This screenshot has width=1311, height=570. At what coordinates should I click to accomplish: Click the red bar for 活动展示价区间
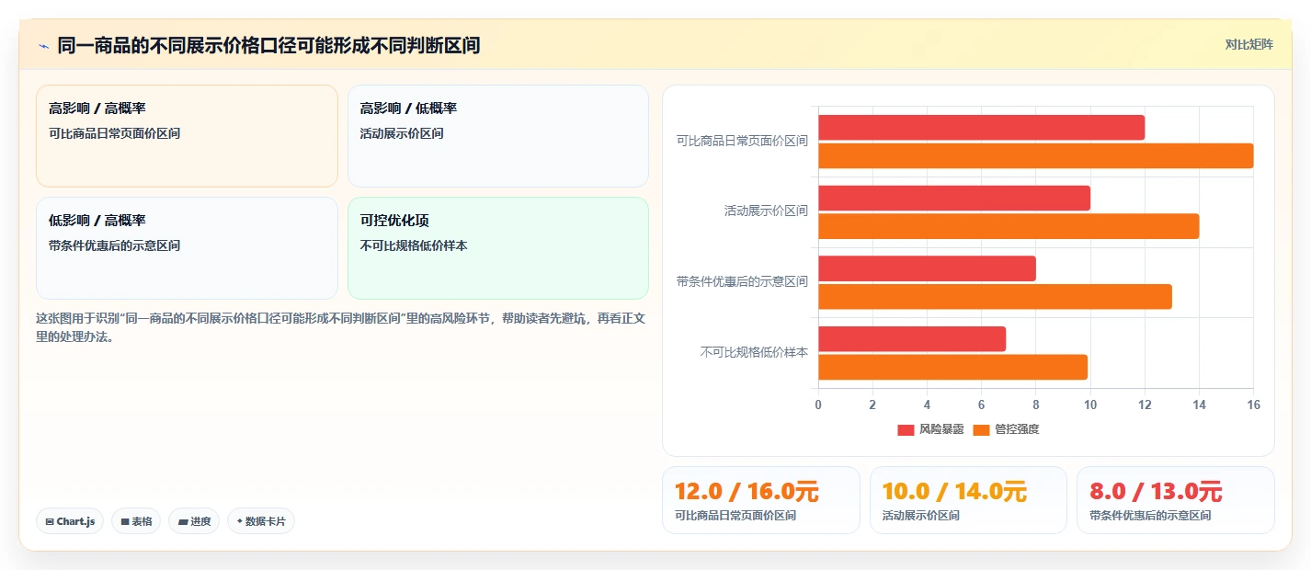pyautogui.click(x=954, y=199)
